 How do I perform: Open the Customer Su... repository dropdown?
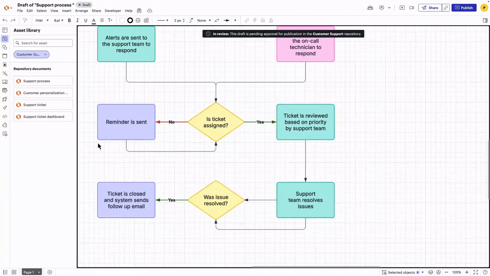(x=31, y=54)
